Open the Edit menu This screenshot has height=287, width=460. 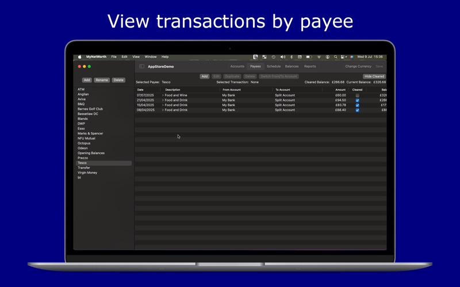click(x=124, y=57)
